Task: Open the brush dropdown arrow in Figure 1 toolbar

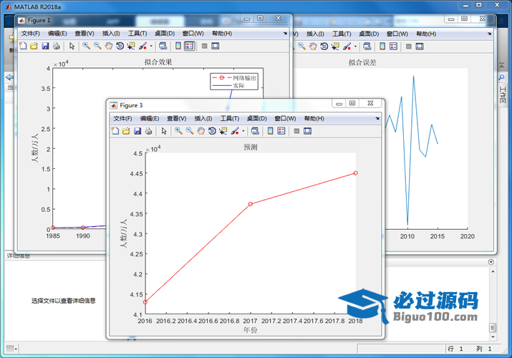Action: pyautogui.click(x=151, y=46)
